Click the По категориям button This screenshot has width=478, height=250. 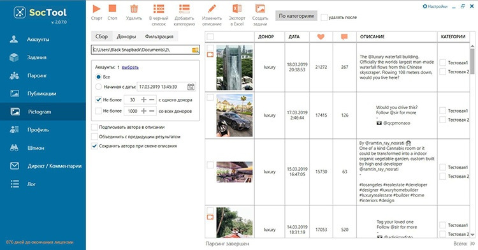click(296, 16)
